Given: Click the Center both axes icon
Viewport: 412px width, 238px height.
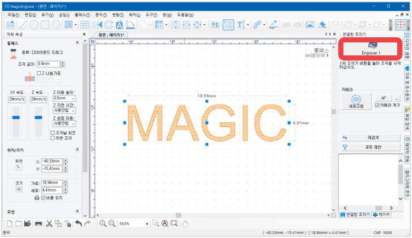Looking at the screenshot, I should [x=197, y=25].
